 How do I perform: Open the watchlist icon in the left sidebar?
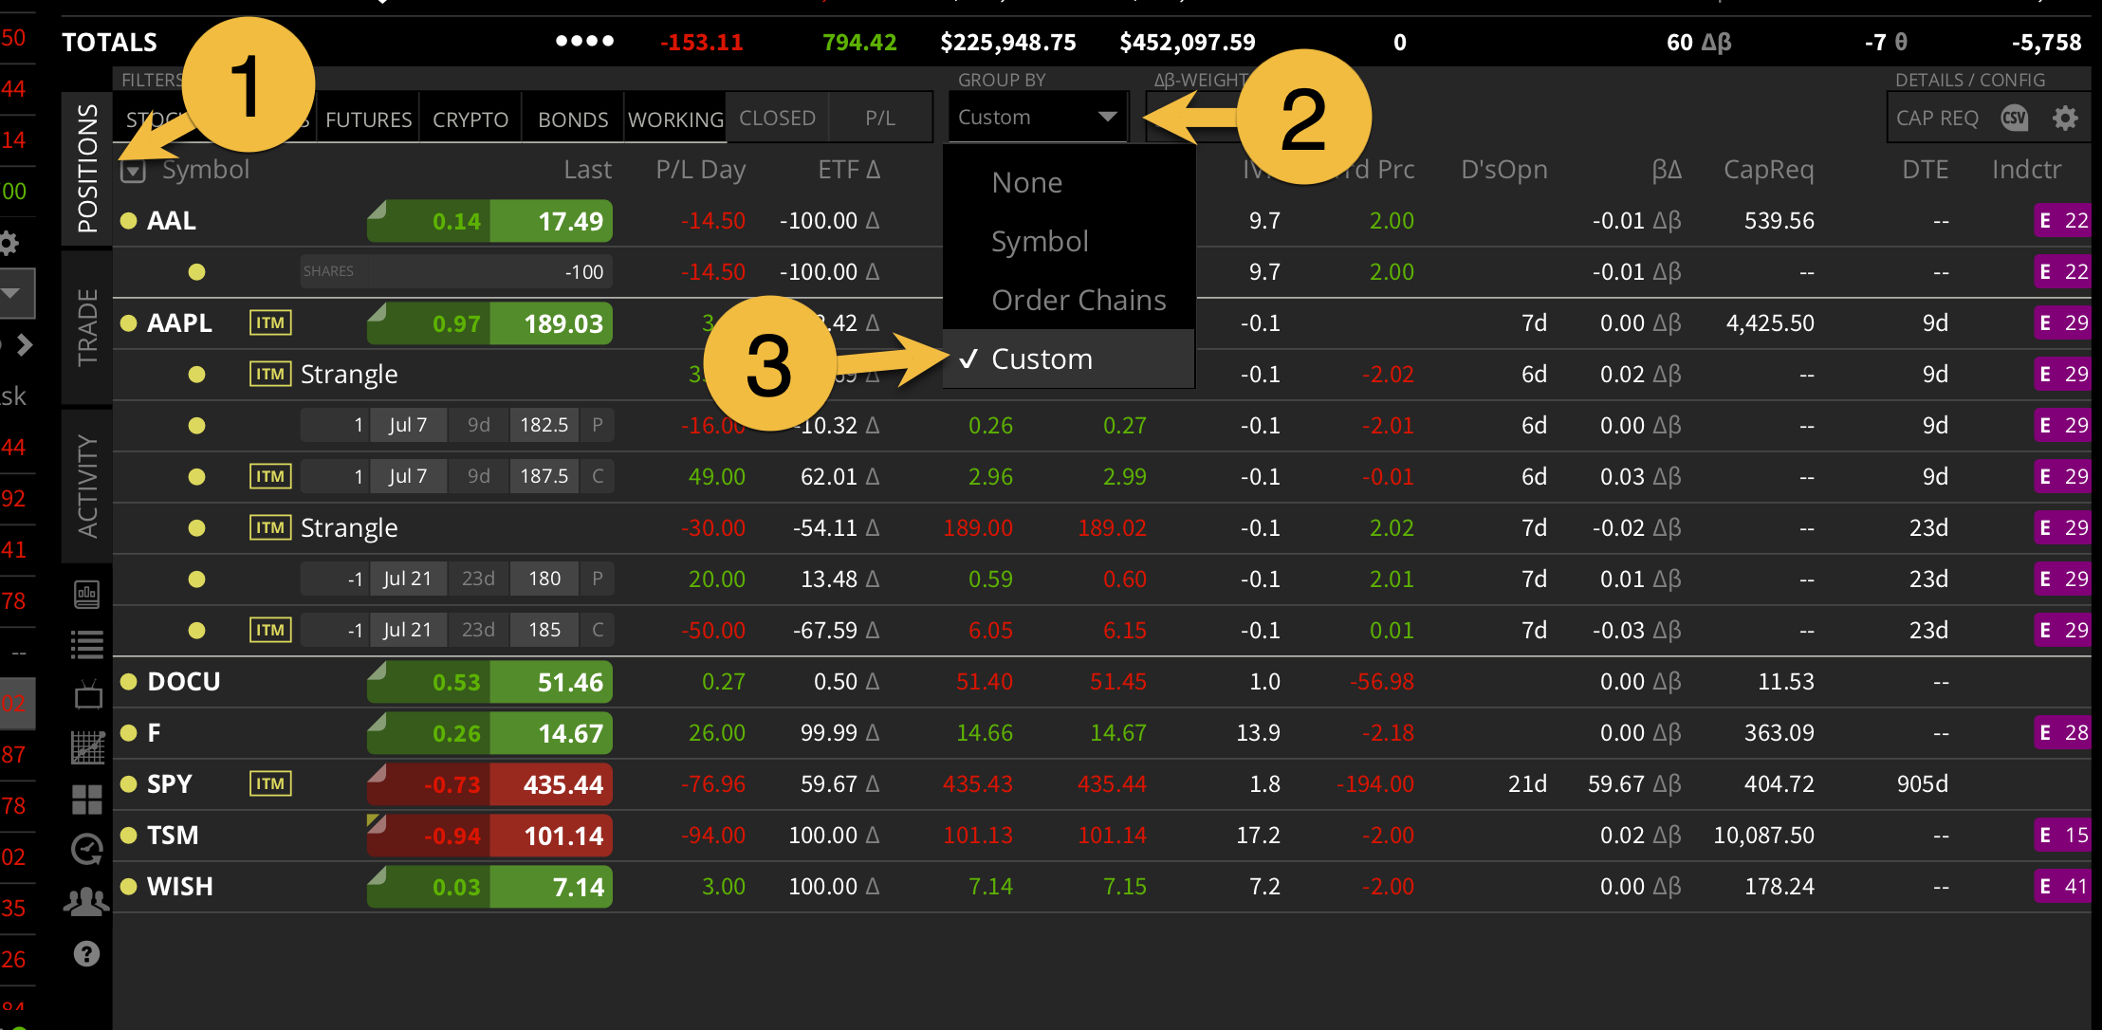click(86, 644)
